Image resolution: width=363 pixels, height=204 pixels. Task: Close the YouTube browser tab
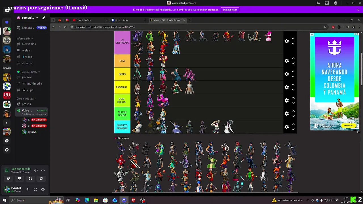click(107, 20)
